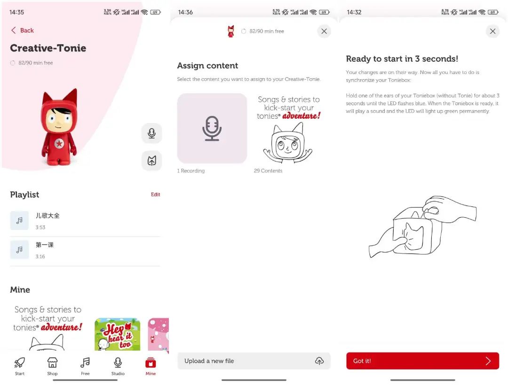Open the 29 Contents collection thumbnail
Screen dimensions: 508x385
point(288,128)
